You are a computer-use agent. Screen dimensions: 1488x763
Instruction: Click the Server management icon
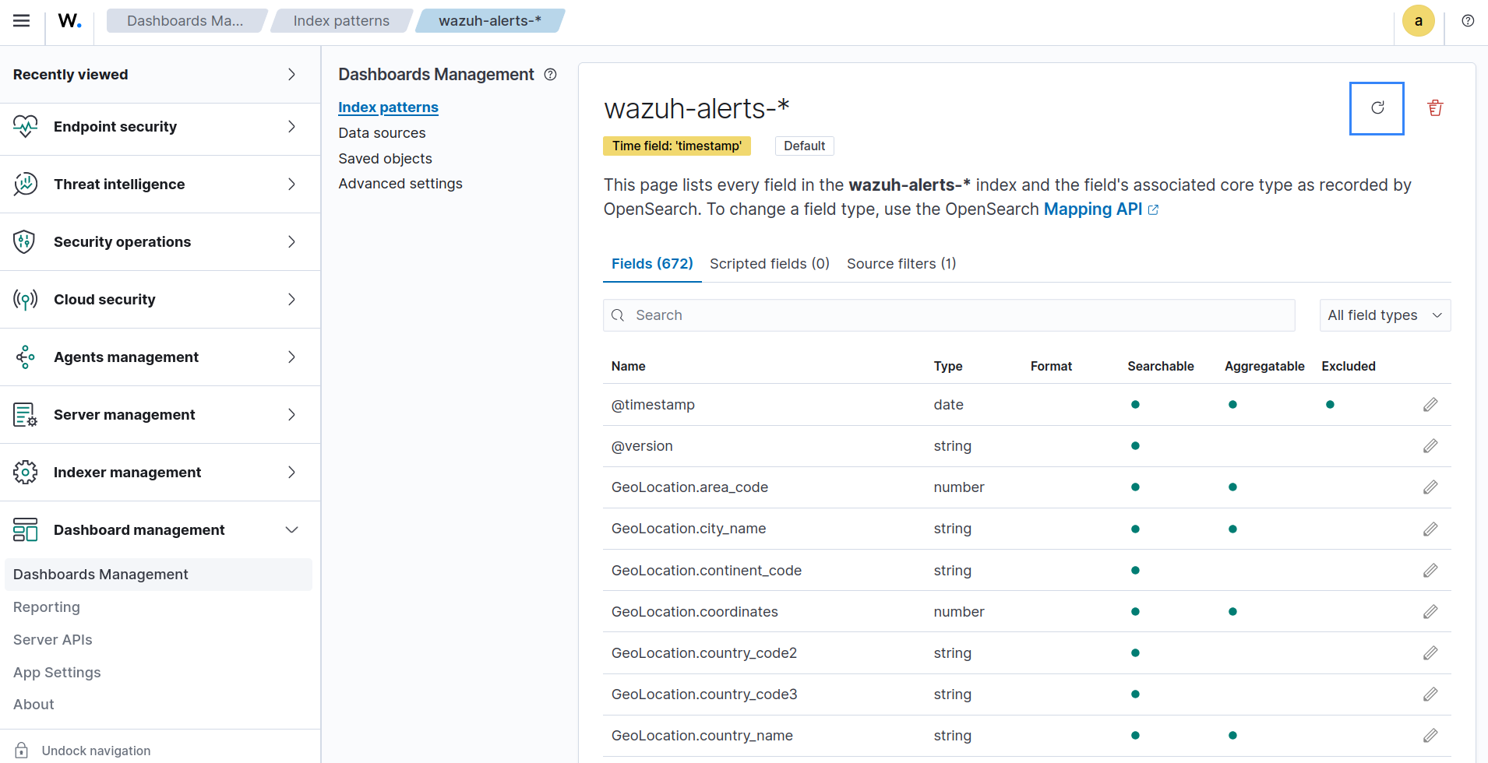(x=26, y=415)
